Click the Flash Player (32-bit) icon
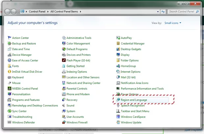This screenshot has width=204, height=134. (x=64, y=61)
